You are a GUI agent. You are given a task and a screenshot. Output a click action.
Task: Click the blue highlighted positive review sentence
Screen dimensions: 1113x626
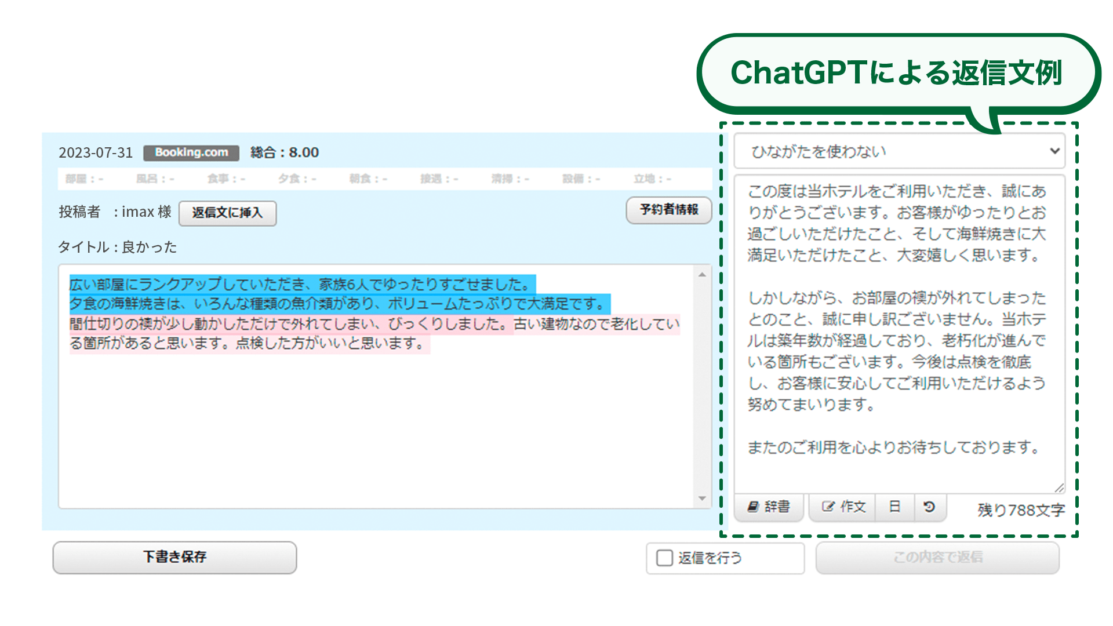pos(301,285)
